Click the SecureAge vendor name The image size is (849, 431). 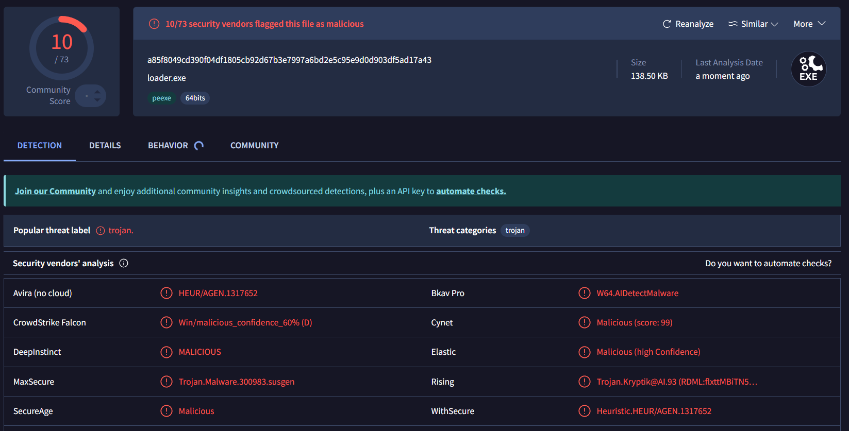pyautogui.click(x=33, y=411)
